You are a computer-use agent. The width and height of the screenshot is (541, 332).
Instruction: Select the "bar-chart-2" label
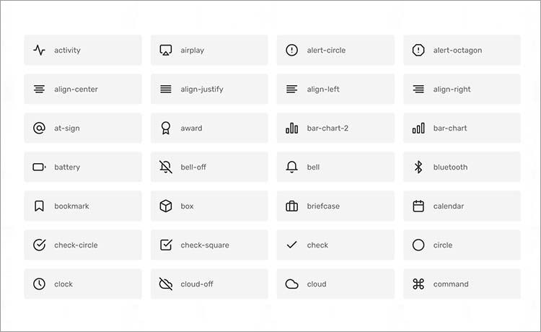pos(327,128)
